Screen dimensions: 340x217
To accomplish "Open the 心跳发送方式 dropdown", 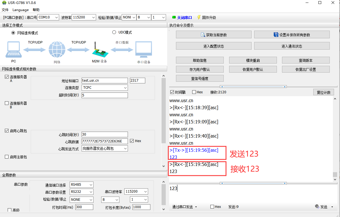I will tap(105, 148).
